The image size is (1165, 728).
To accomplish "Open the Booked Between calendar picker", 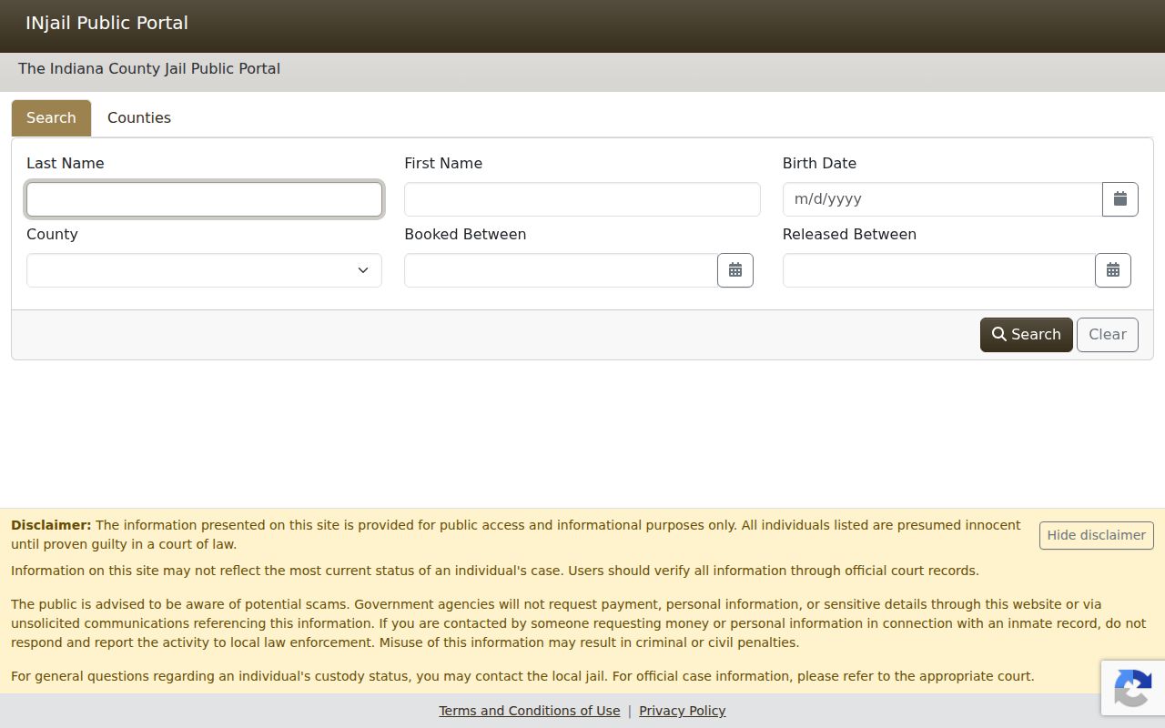I will 735,270.
